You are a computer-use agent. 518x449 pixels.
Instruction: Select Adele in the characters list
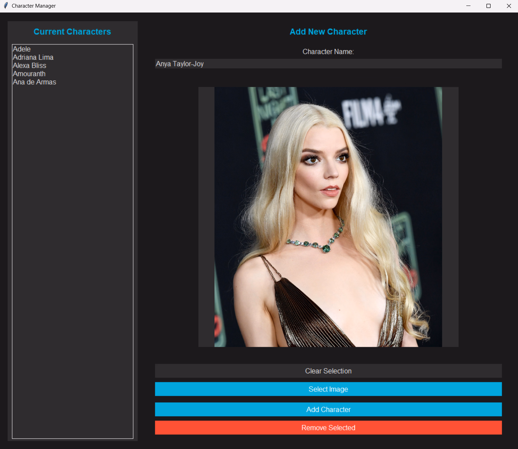[22, 49]
